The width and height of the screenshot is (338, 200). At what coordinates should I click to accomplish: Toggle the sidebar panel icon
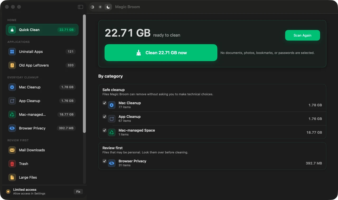(81, 7)
